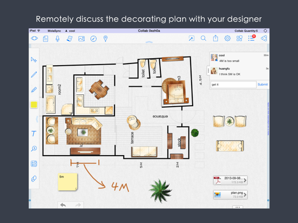The image size is (298, 223).
Task: Click the sync status icon in status bar
Action: click(x=265, y=31)
